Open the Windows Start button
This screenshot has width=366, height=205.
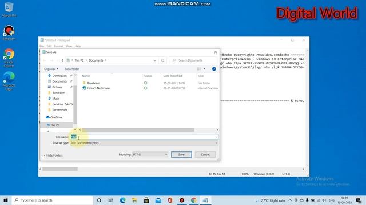pyautogui.click(x=6, y=200)
